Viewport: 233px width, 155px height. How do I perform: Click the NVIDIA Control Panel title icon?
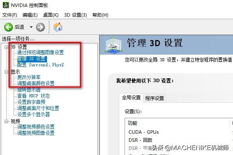coord(6,5)
